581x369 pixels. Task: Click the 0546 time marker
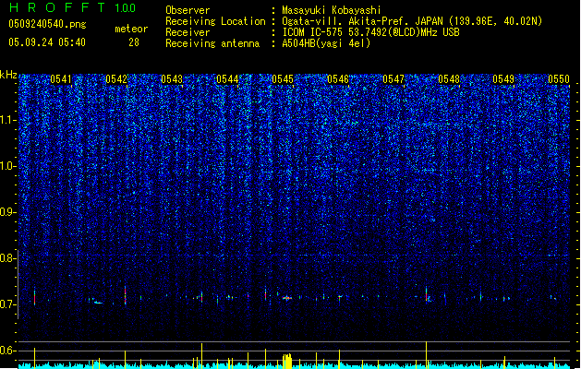338,79
